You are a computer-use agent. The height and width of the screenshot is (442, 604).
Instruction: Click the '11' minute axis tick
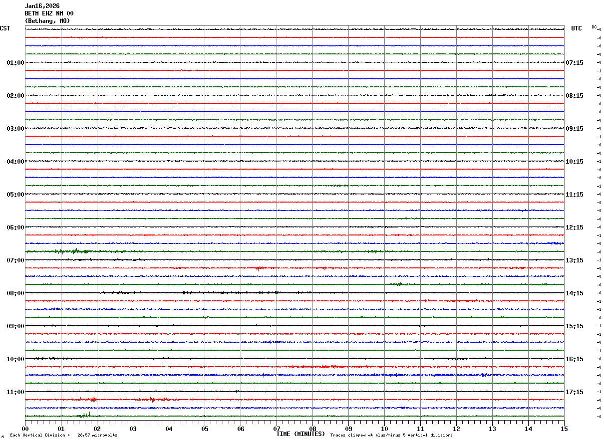point(420,429)
